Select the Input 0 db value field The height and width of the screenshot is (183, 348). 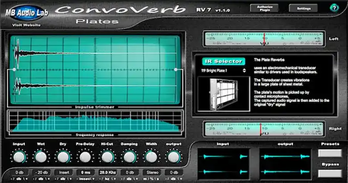point(20,172)
